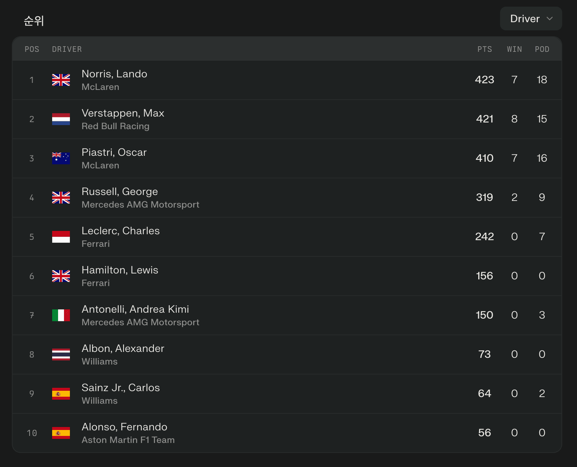The height and width of the screenshot is (467, 577).
Task: Click the Monaco flag beside Charles Leclerc
Action: click(x=61, y=237)
